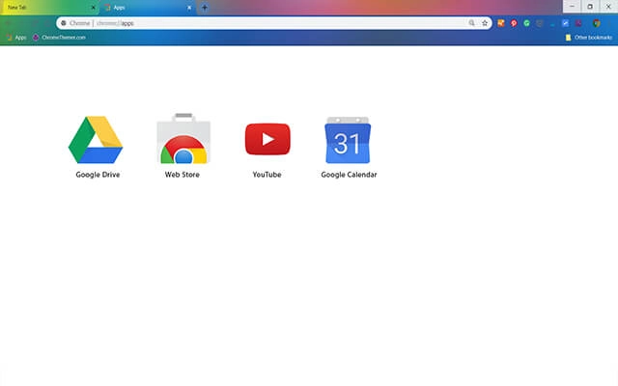
Task: Open the ChromeThemer.com bookmark
Action: (x=59, y=38)
